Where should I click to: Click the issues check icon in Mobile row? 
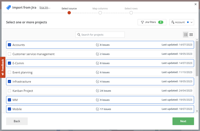97,109
